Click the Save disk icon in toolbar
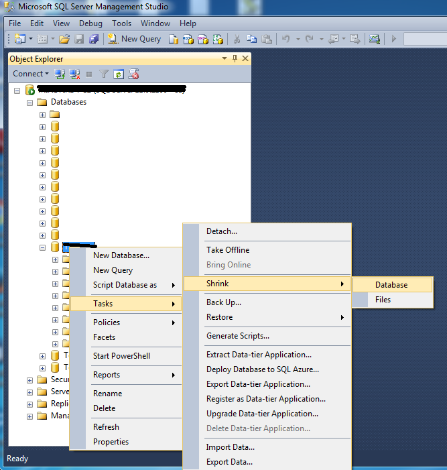 point(79,39)
